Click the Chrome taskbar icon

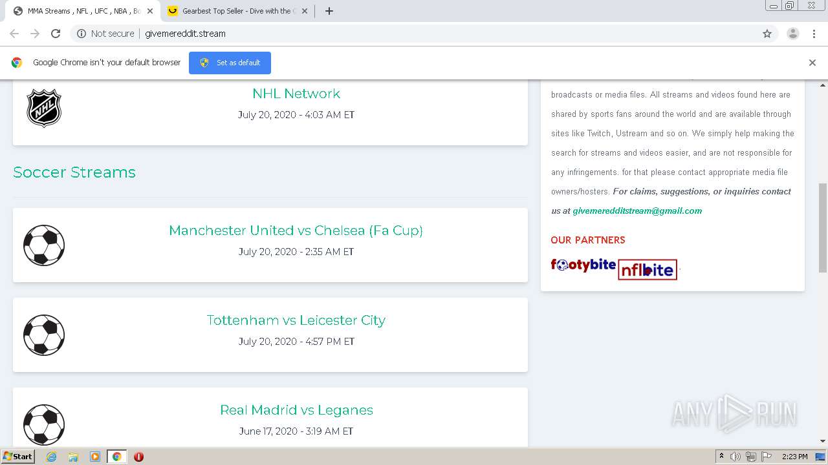[x=117, y=457]
